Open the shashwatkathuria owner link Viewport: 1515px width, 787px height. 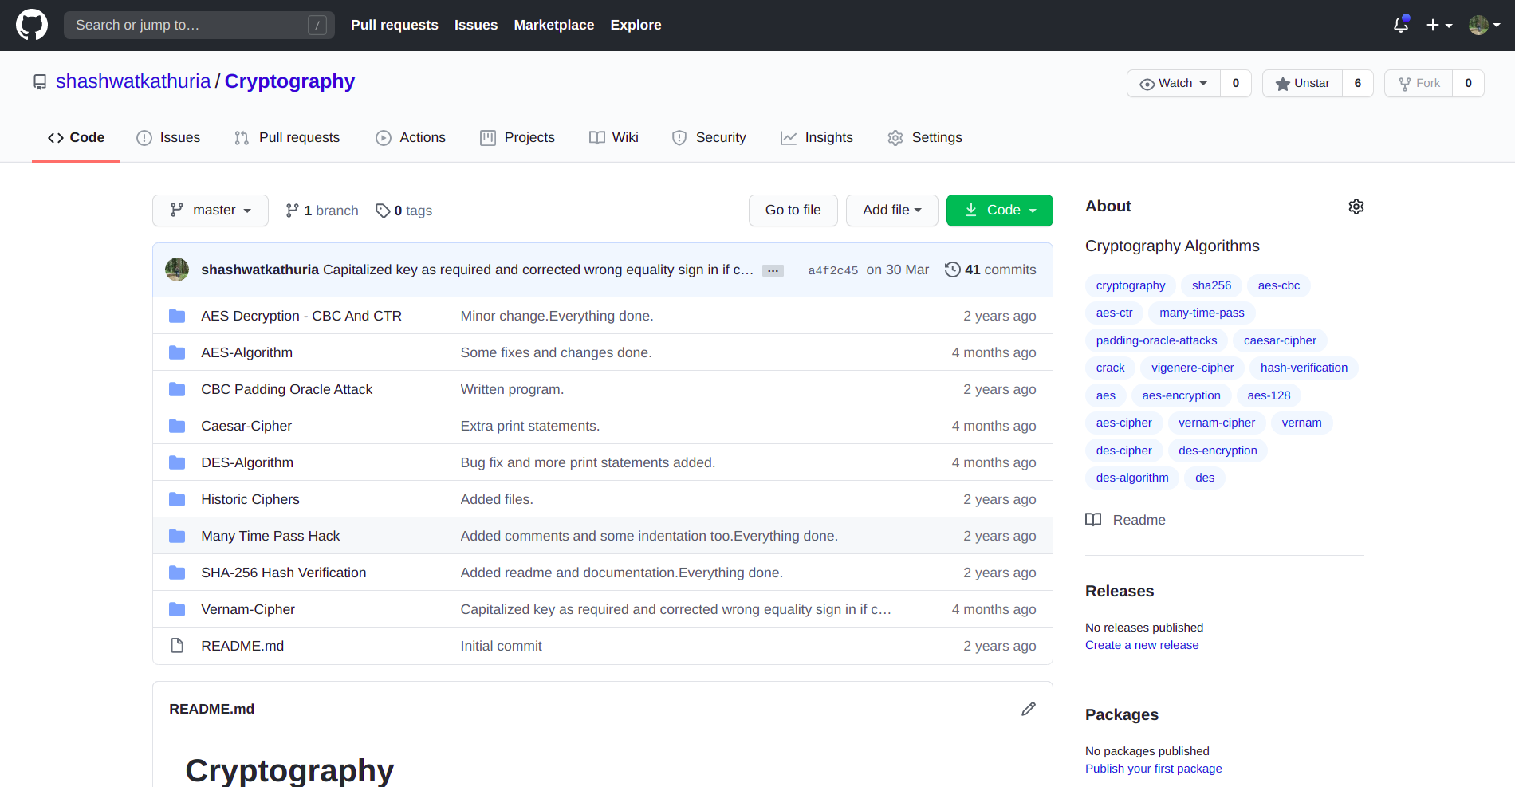click(x=133, y=81)
